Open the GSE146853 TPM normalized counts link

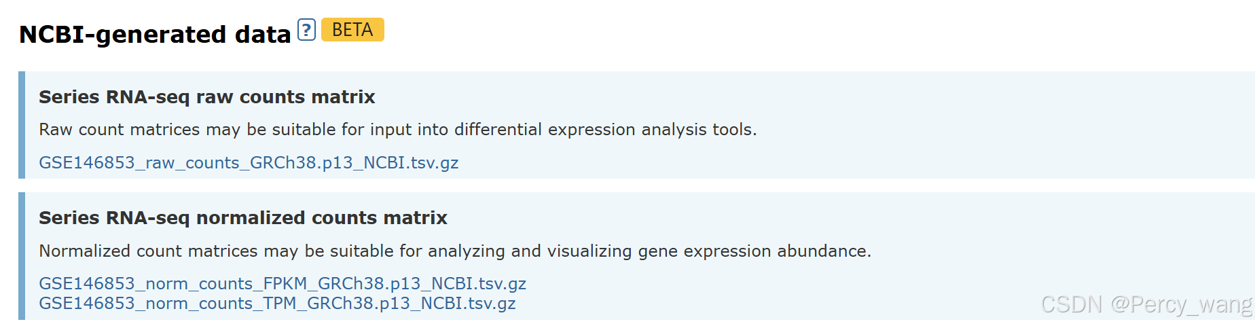click(x=277, y=304)
